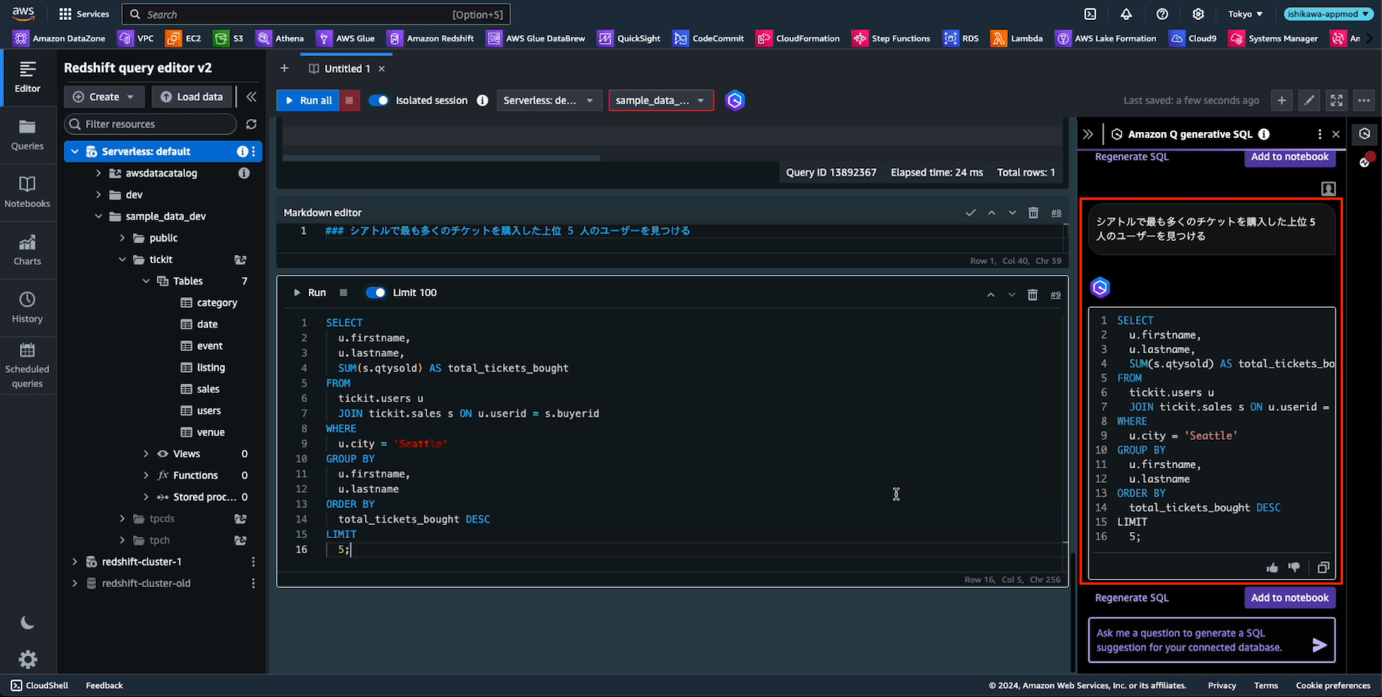Open the Serverless workgroup dropdown
The width and height of the screenshot is (1382, 697).
549,101
